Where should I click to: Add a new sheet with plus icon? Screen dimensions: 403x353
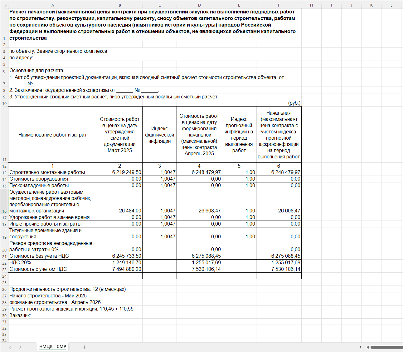pos(85,347)
